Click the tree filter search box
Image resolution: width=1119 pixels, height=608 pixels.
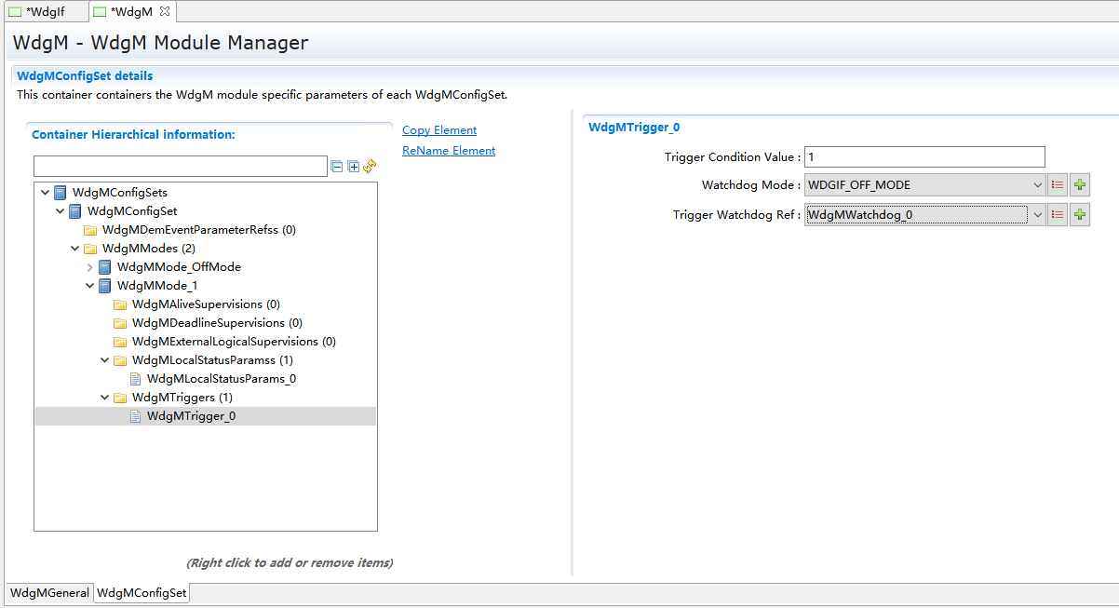click(181, 167)
